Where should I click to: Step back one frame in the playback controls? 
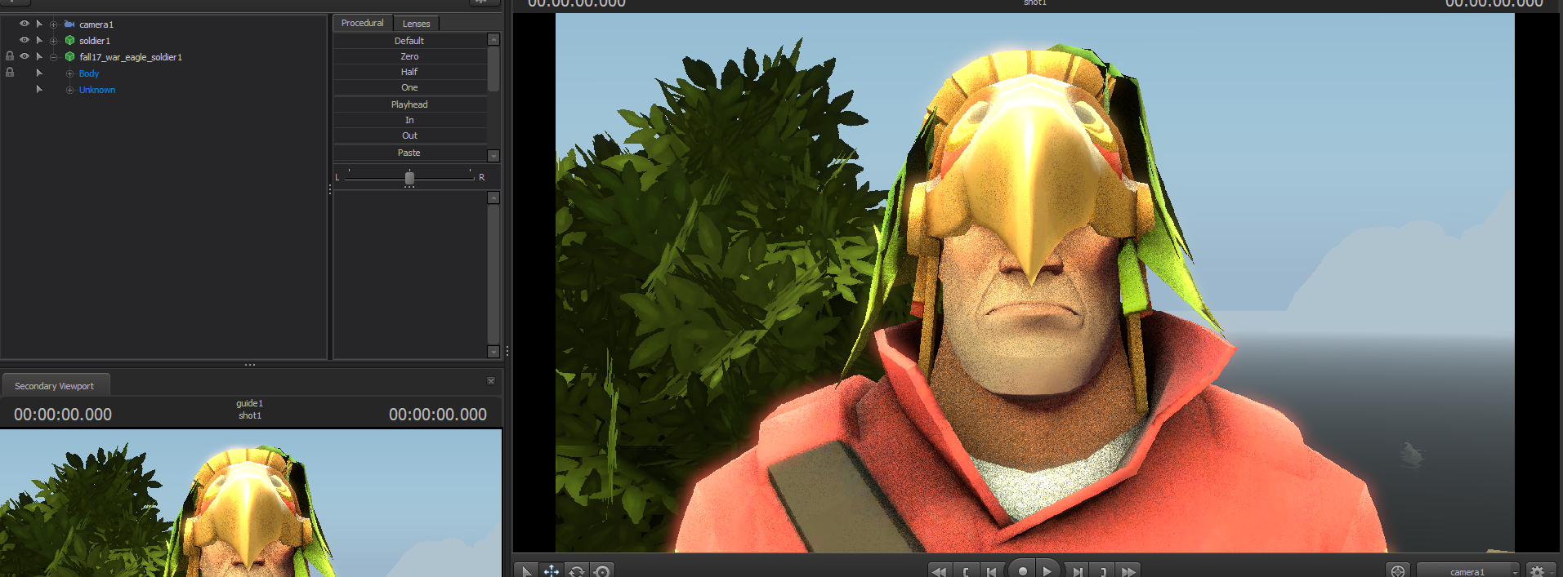pyautogui.click(x=991, y=571)
